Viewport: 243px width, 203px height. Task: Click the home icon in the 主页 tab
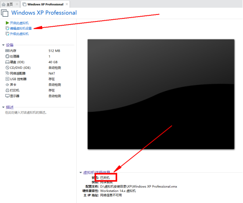pyautogui.click(x=4, y=4)
